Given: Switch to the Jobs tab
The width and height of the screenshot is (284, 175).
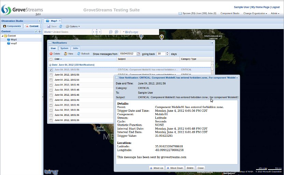Looking at the screenshot, I should (x=76, y=48).
